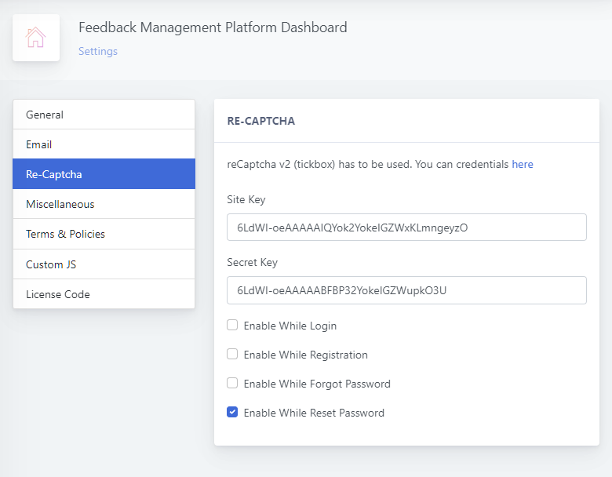Open the General settings tab
612x477 pixels.
[x=104, y=115]
